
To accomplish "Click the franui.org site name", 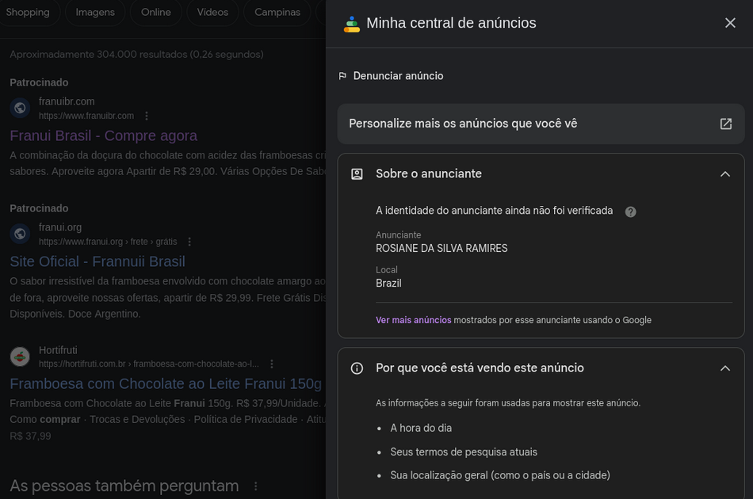I will (60, 227).
